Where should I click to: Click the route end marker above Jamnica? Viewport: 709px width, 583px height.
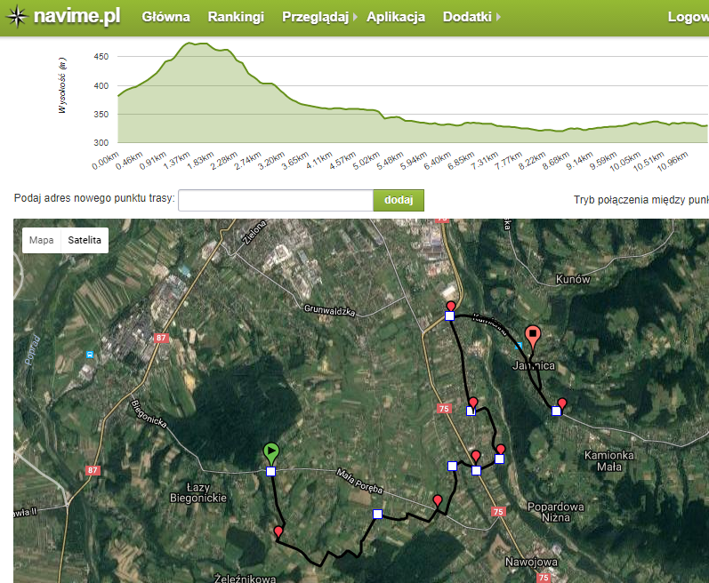532,337
